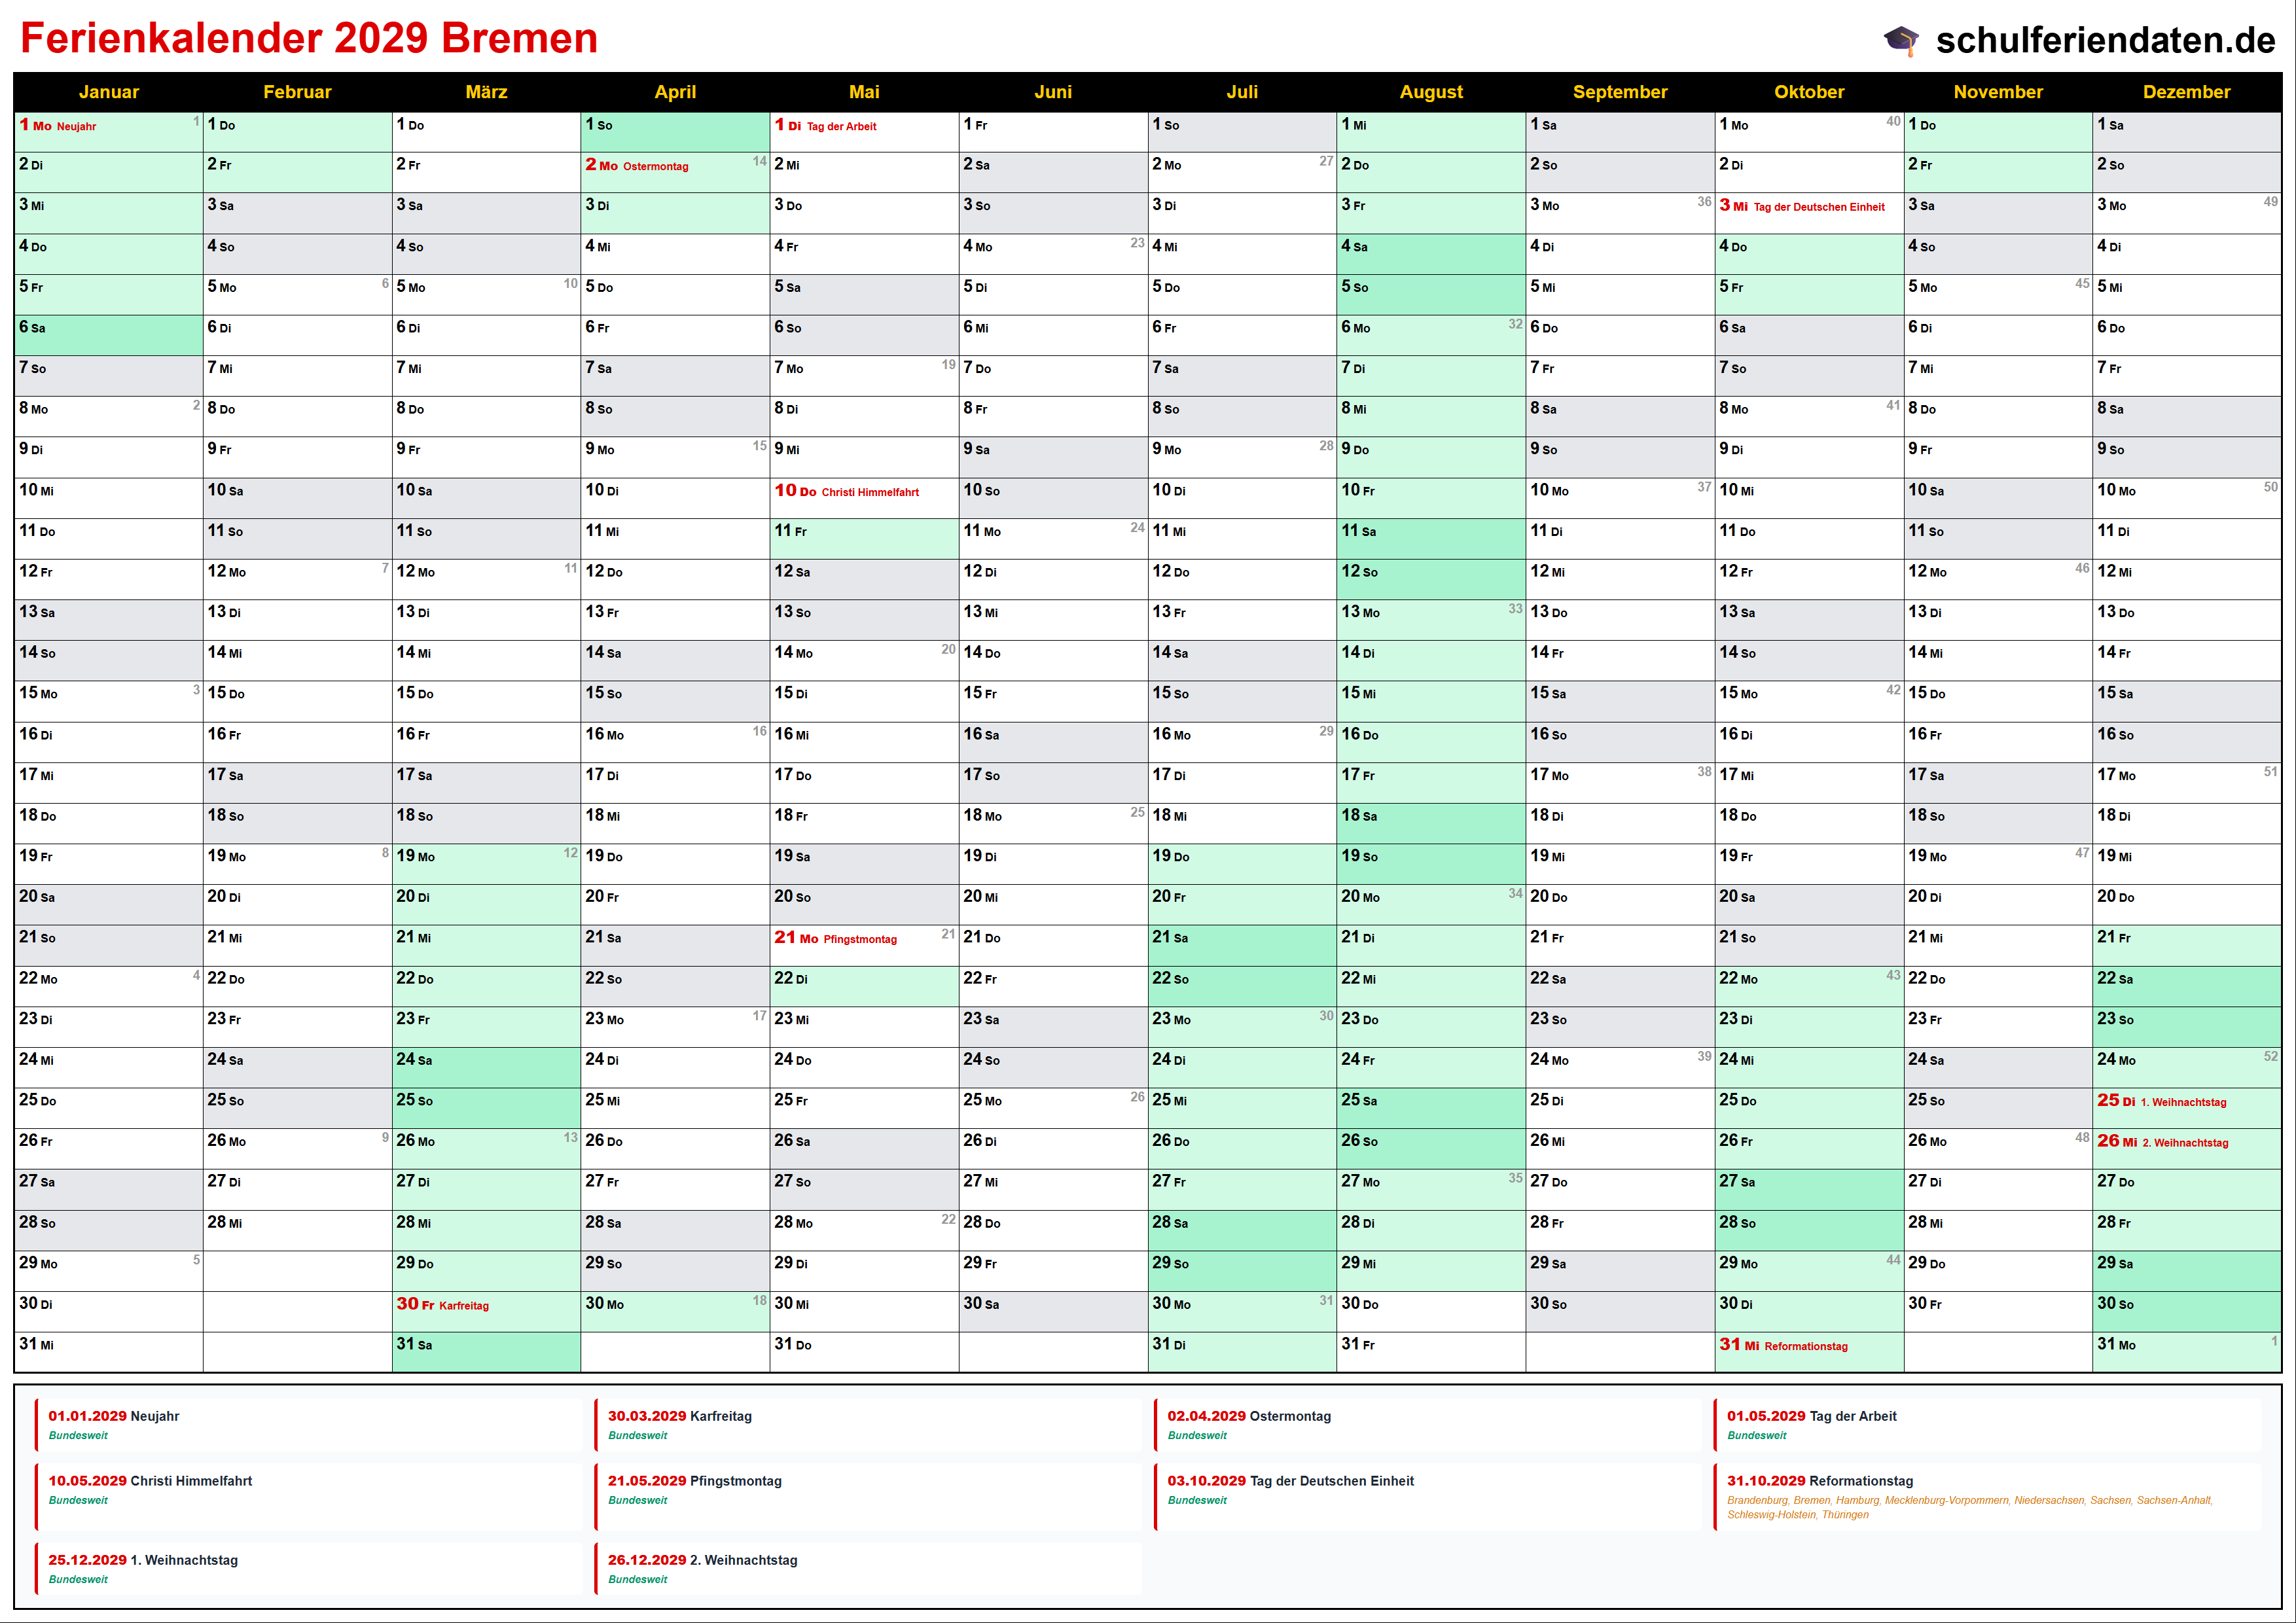Click the dark green 6 Sa cell in Januar
The height and width of the screenshot is (1623, 2296).
click(x=108, y=329)
